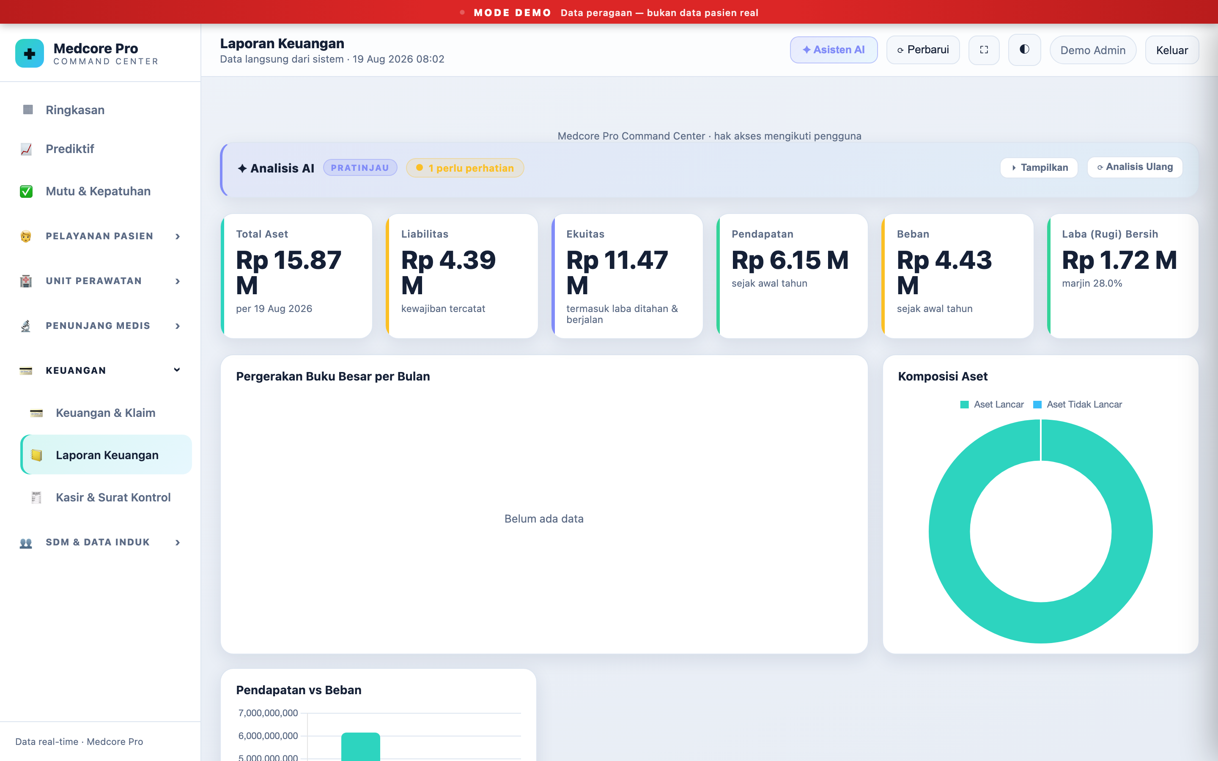1218x761 pixels.
Task: Click the Medcore Pro plus logo icon
Action: click(30, 53)
